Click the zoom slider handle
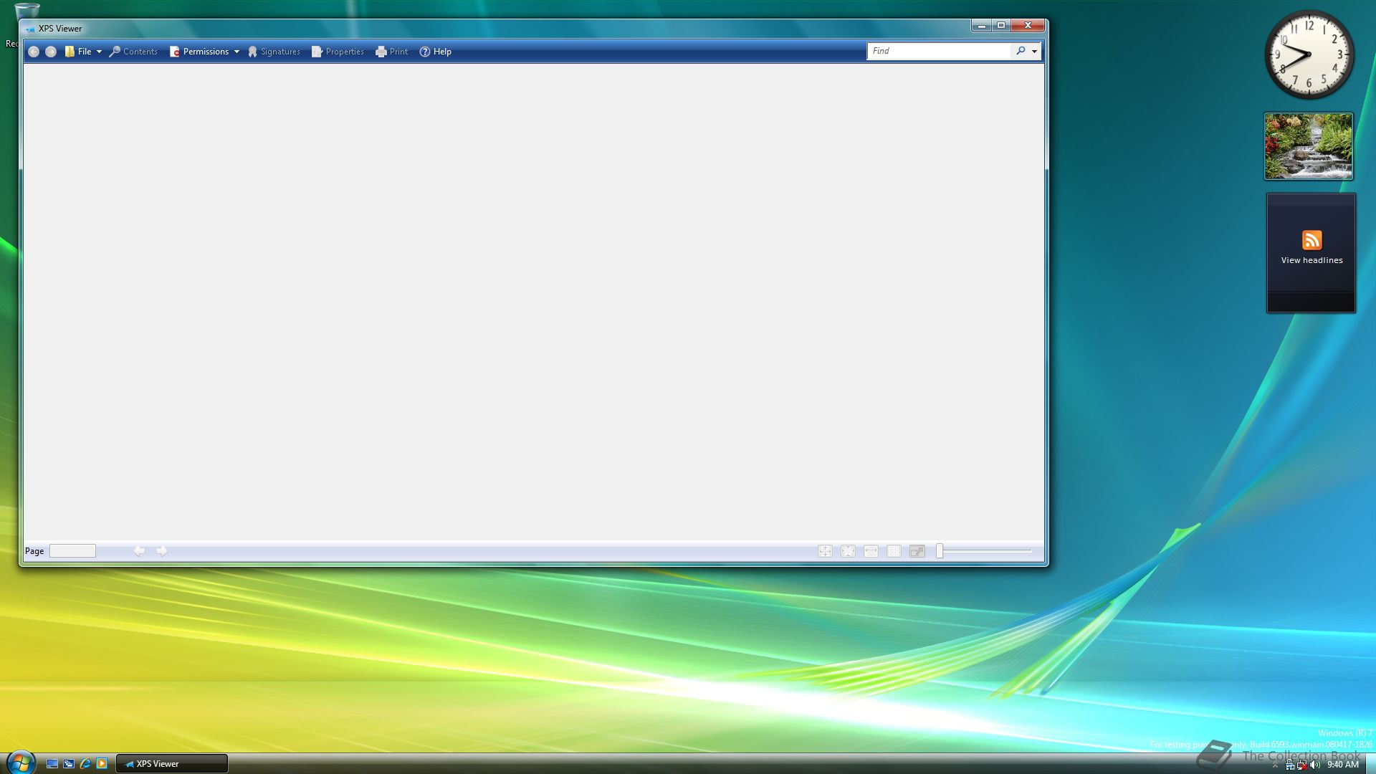Screen dimensions: 1376x774 (x=940, y=551)
